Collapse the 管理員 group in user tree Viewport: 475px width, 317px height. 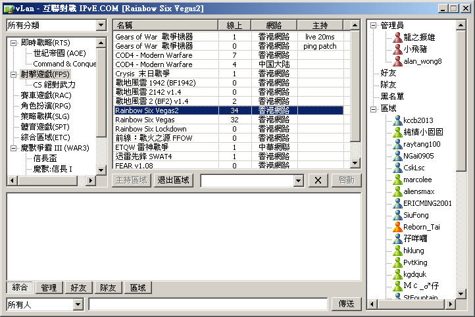(374, 26)
